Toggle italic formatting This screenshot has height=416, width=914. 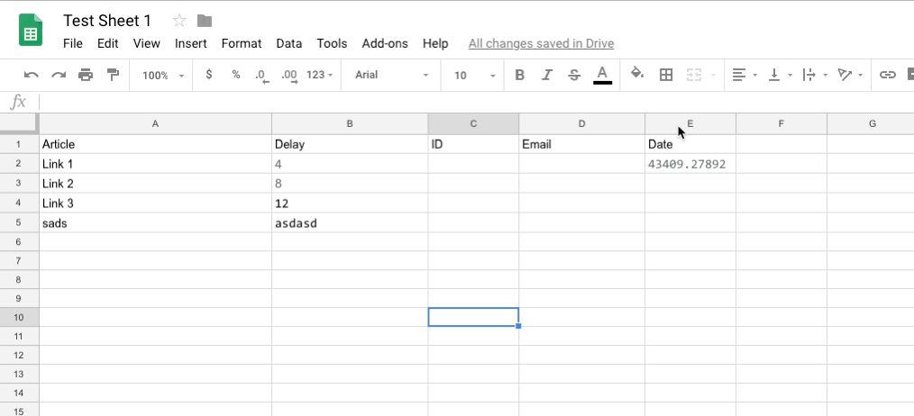click(547, 75)
